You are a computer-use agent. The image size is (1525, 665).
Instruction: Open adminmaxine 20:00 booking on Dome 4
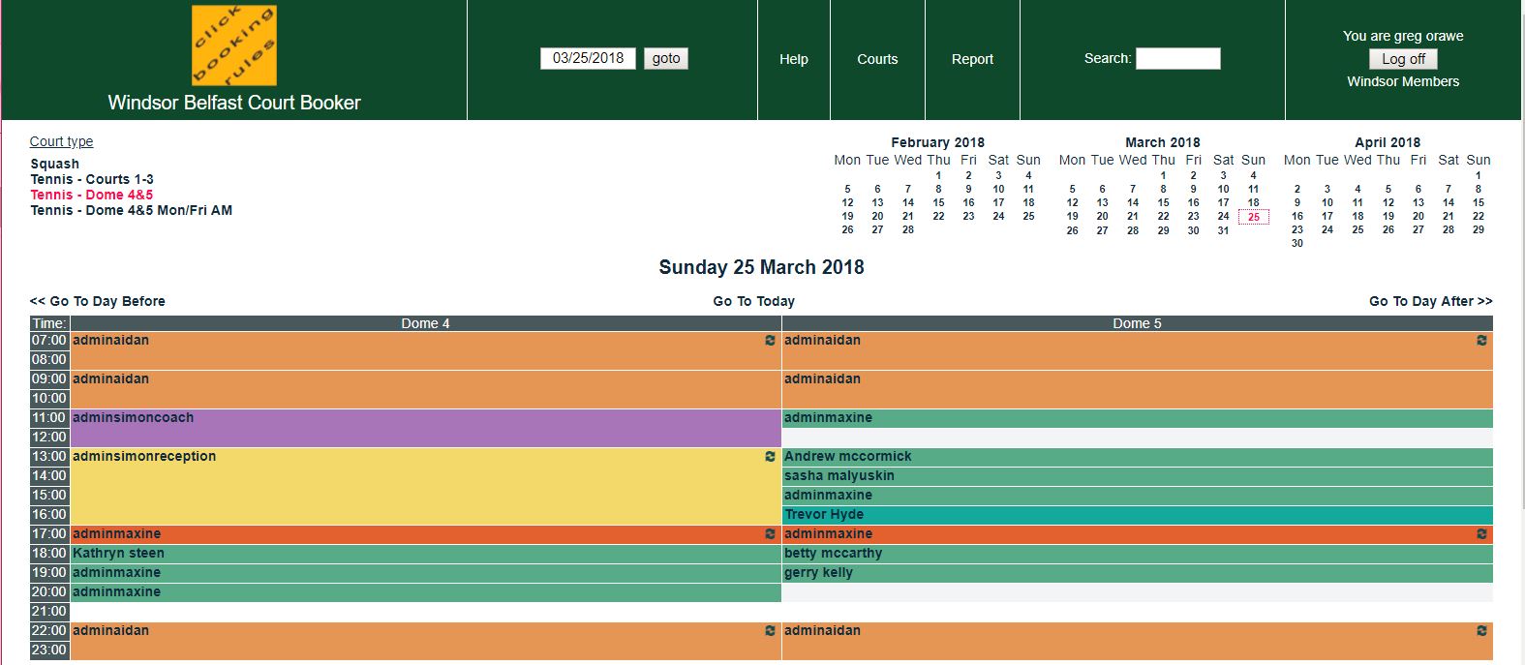tap(426, 592)
